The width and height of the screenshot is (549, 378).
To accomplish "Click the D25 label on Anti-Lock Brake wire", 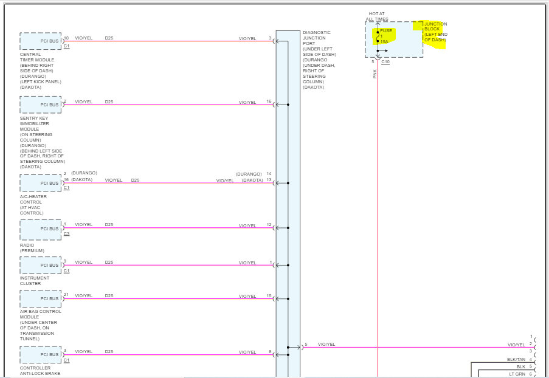I will [109, 352].
